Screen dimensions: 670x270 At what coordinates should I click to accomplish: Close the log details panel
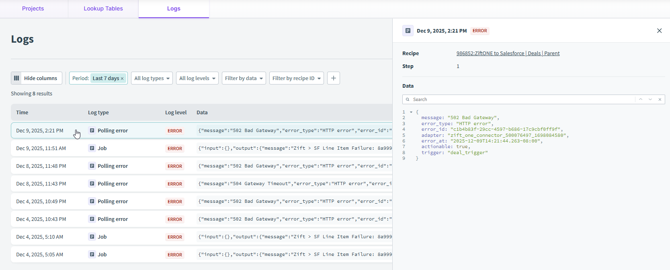659,31
